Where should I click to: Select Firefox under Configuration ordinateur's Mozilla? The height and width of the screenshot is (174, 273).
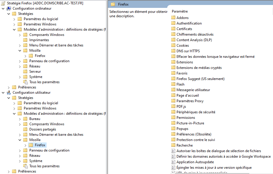40,56
